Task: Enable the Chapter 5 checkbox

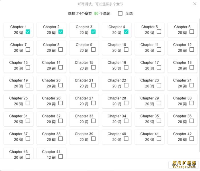Action: pos(159,32)
